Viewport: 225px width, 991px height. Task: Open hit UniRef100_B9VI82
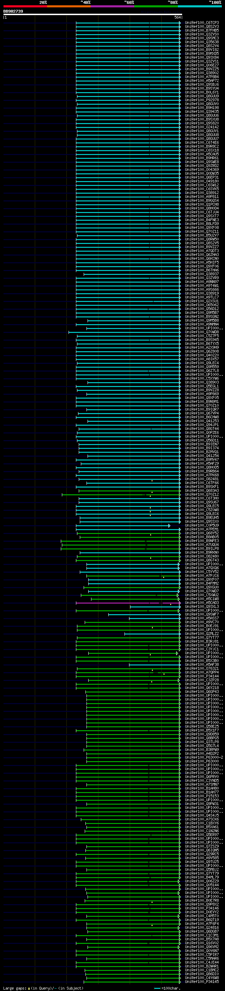[201, 50]
